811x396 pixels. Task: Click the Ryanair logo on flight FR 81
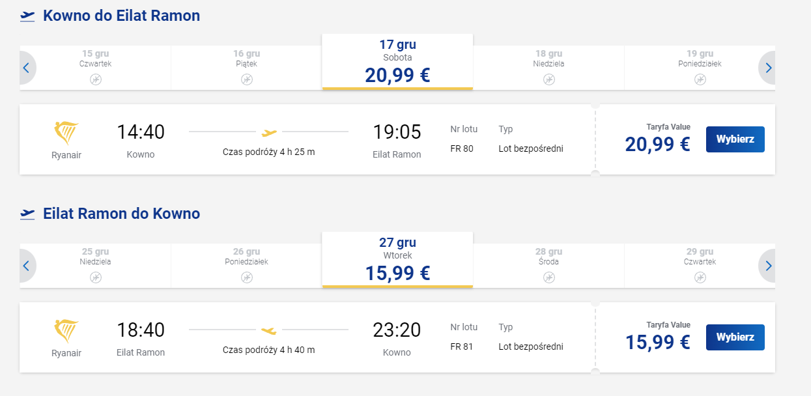(66, 331)
